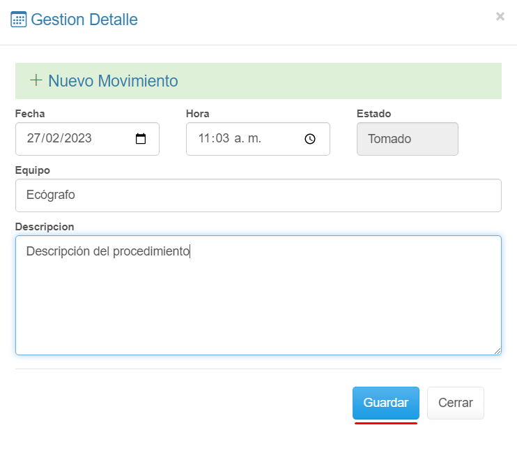The height and width of the screenshot is (453, 517).
Task: Click inside the Descripcion text area
Action: click(258, 300)
